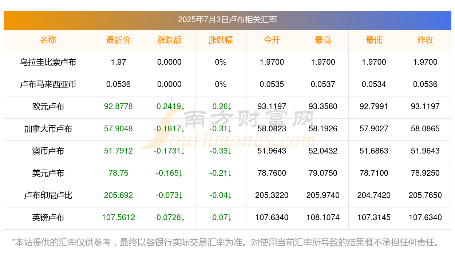Image resolution: width=455 pixels, height=254 pixels.
Task: Select low value 204.7420 for 卢布印尼卢比
Action: click(x=374, y=195)
